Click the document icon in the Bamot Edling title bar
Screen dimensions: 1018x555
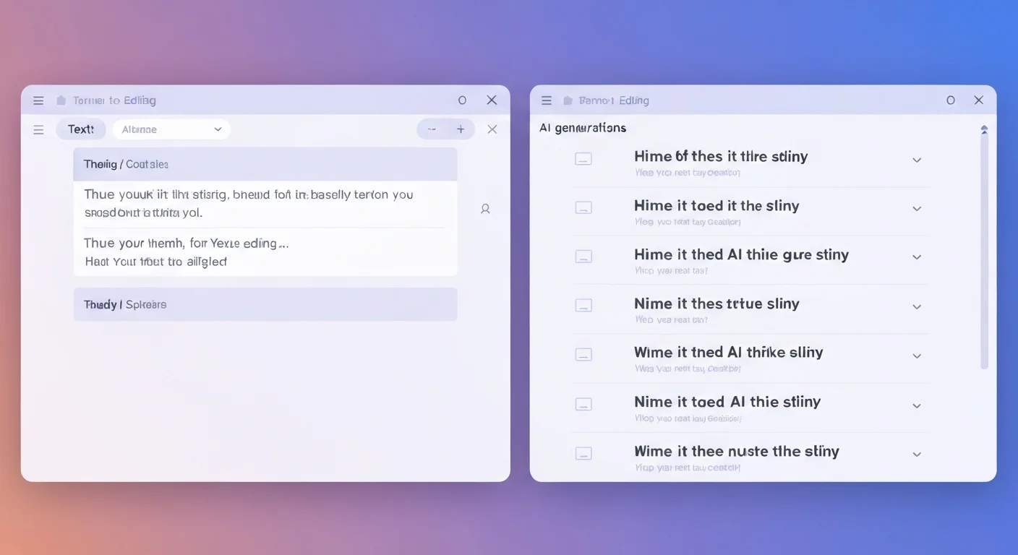(568, 100)
